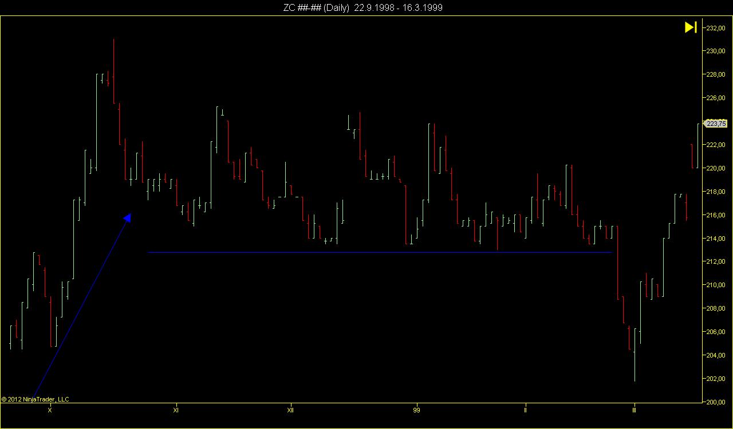Click the 208,00 price axis label
This screenshot has height=429, width=733.
[716, 309]
